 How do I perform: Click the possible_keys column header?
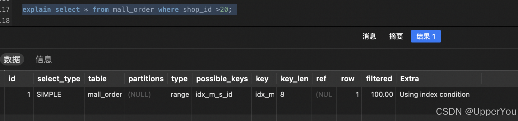222,79
